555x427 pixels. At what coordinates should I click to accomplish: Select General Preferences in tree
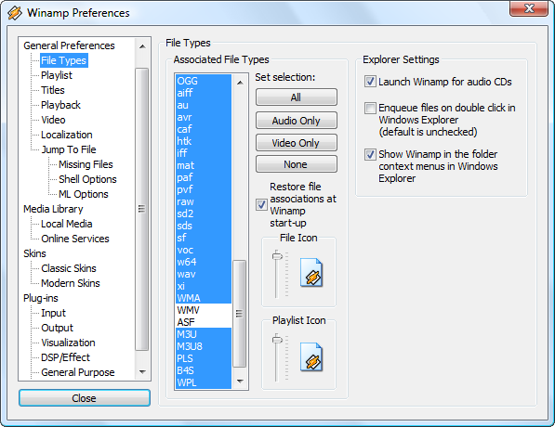coord(69,45)
